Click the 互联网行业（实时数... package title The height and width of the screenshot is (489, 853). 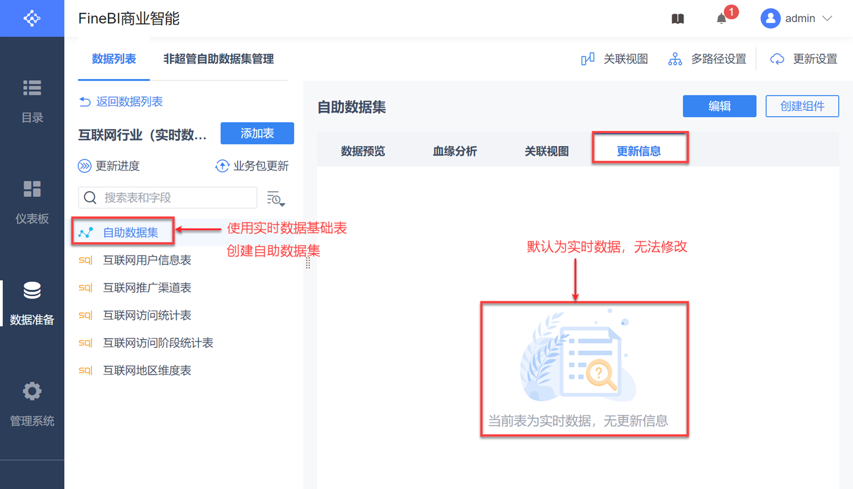coord(142,135)
